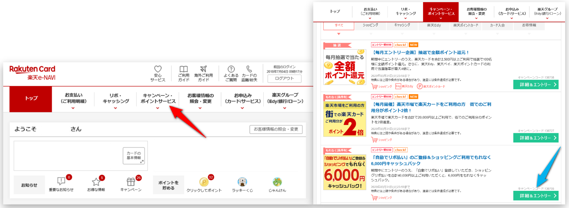Click NEW badge on first campaign

click(x=413, y=45)
